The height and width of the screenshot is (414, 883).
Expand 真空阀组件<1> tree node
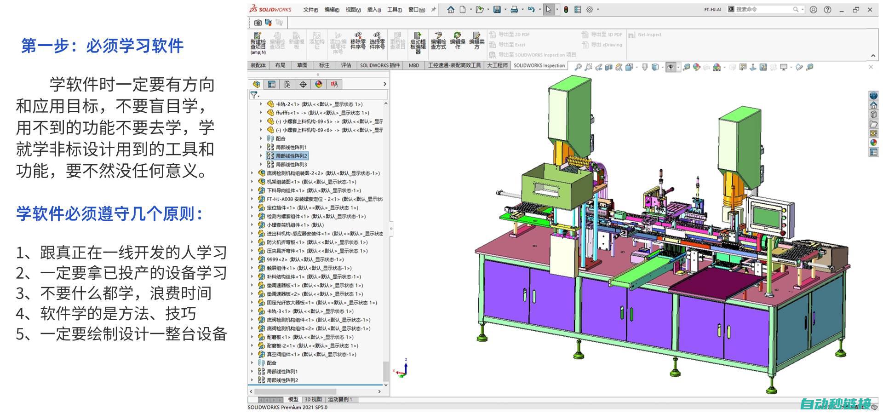(x=252, y=354)
